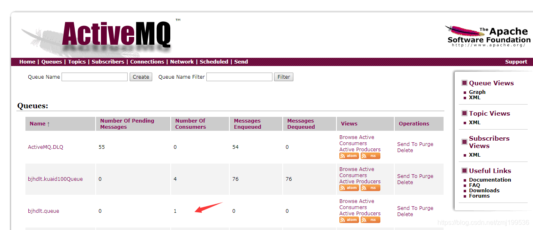Click Send To for ActiveMQ.DLQ
533x230 pixels.
coord(407,144)
